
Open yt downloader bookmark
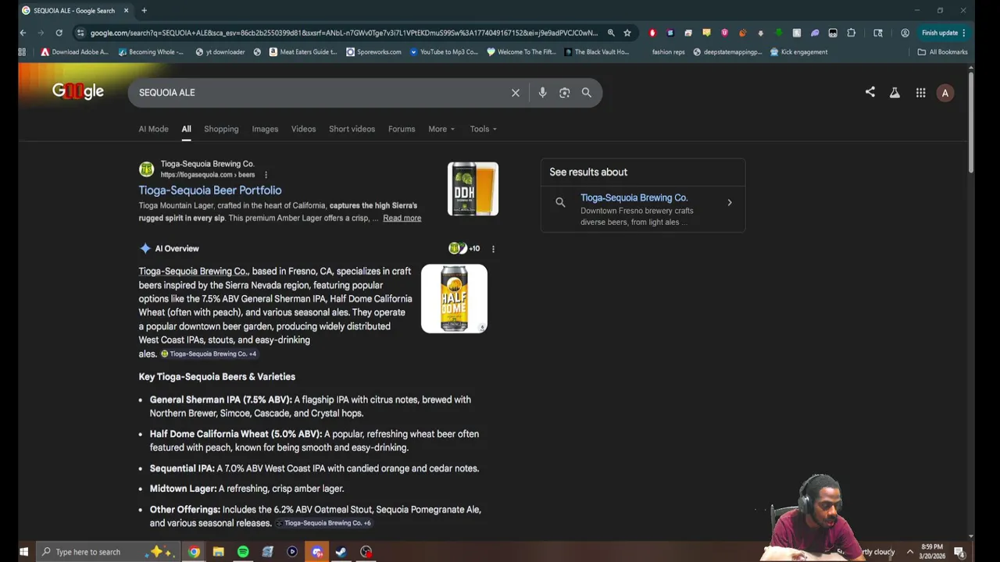tap(220, 52)
